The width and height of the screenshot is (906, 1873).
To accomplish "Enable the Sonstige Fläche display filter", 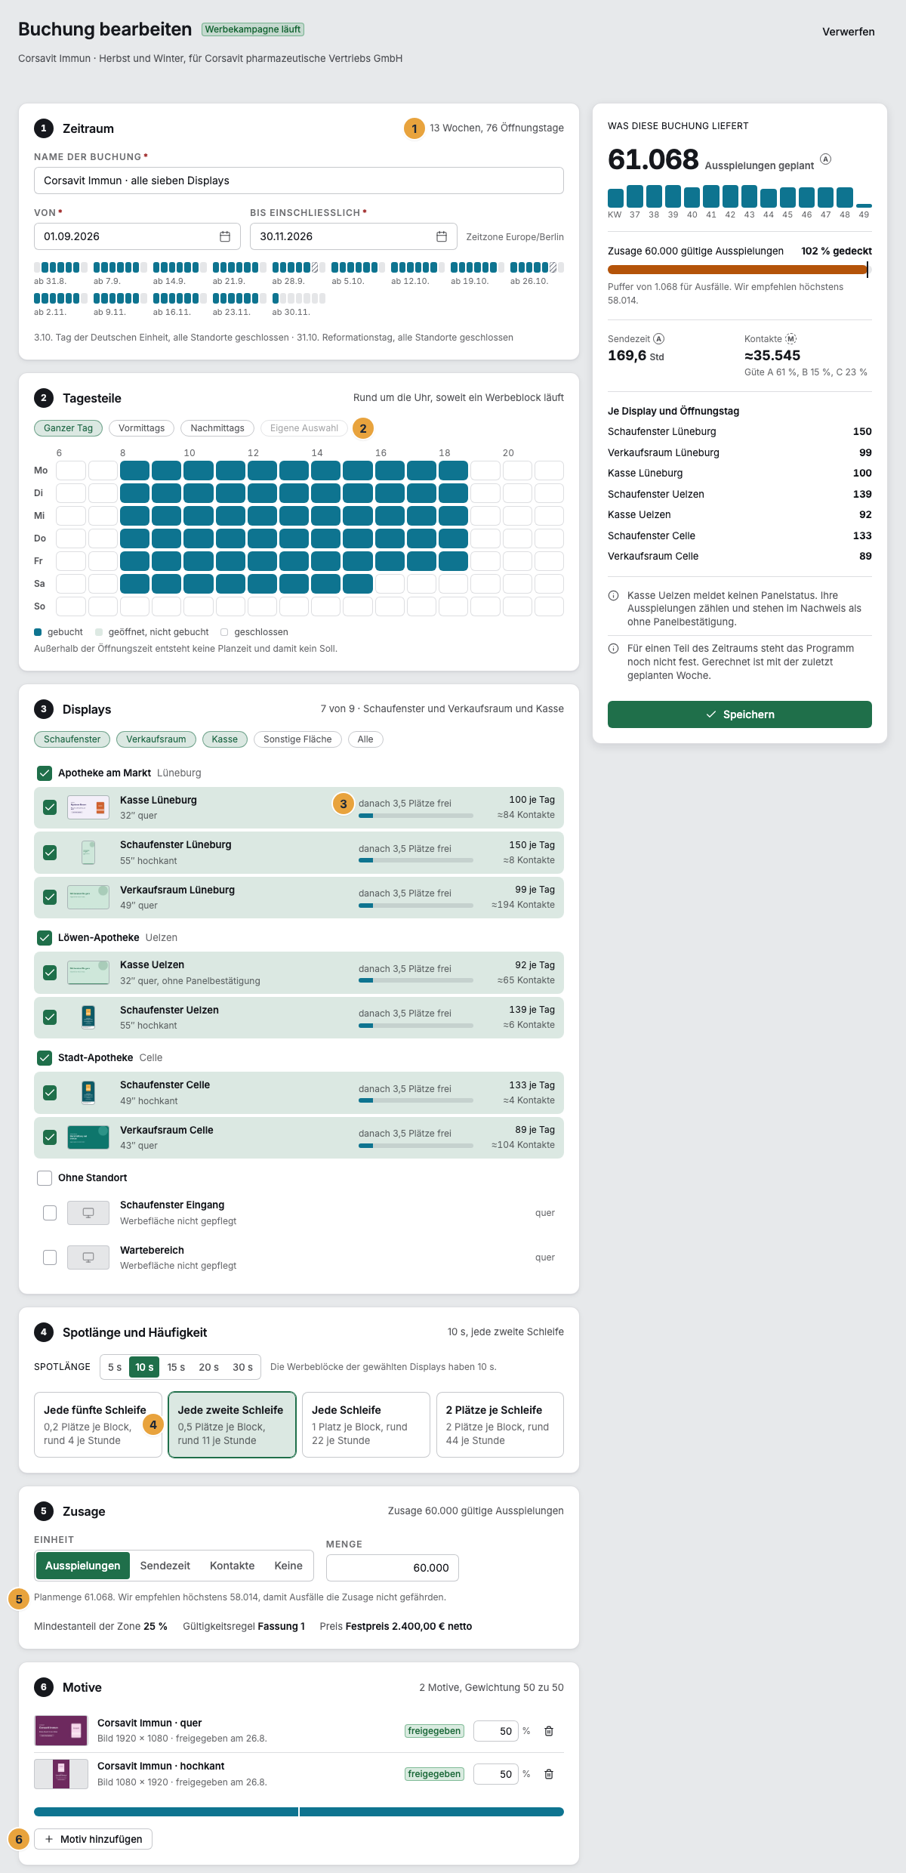I will click(x=297, y=739).
